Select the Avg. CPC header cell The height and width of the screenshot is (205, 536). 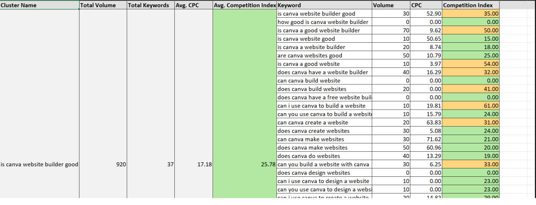click(x=194, y=5)
